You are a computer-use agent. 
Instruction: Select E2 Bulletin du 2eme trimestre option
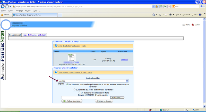[74, 89]
